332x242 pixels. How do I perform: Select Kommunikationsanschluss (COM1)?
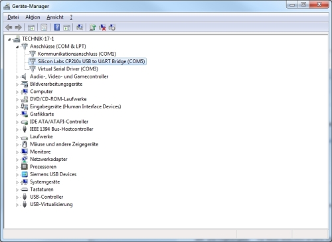tap(77, 54)
